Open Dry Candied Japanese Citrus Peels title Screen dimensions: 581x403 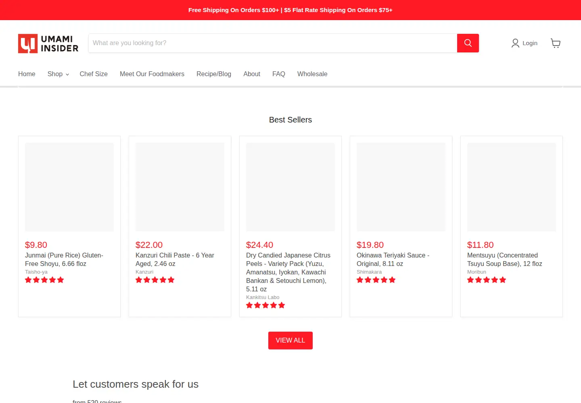tap(288, 272)
